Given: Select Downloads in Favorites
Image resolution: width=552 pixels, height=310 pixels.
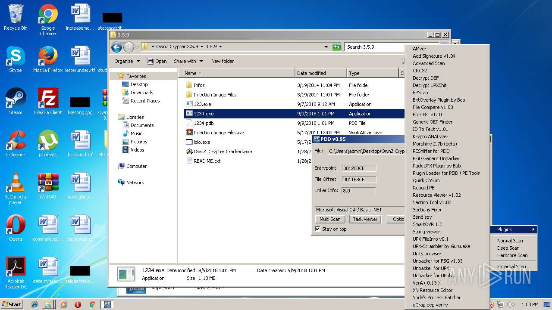Looking at the screenshot, I should coord(142,93).
